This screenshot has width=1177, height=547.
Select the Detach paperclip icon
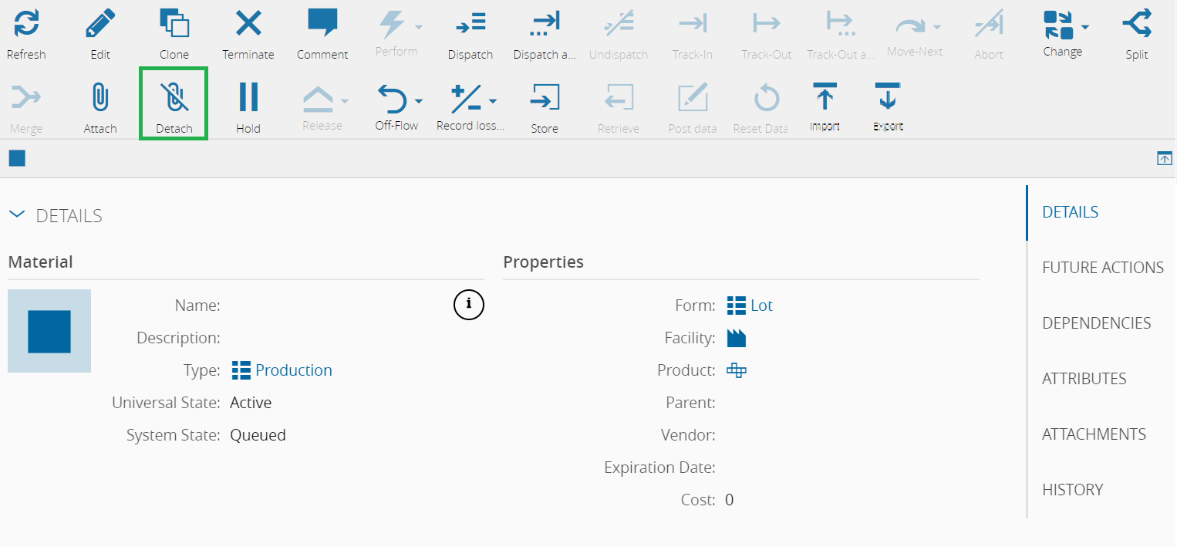pyautogui.click(x=174, y=98)
